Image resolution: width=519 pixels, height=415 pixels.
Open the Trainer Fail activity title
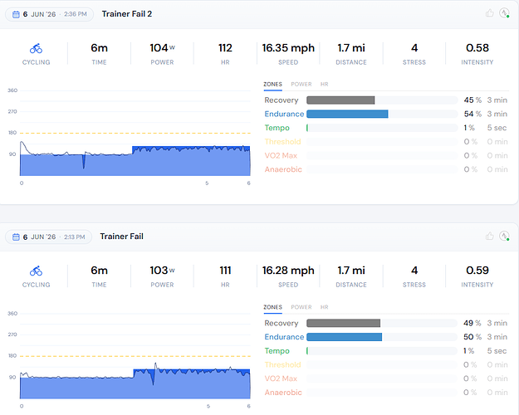(x=121, y=237)
